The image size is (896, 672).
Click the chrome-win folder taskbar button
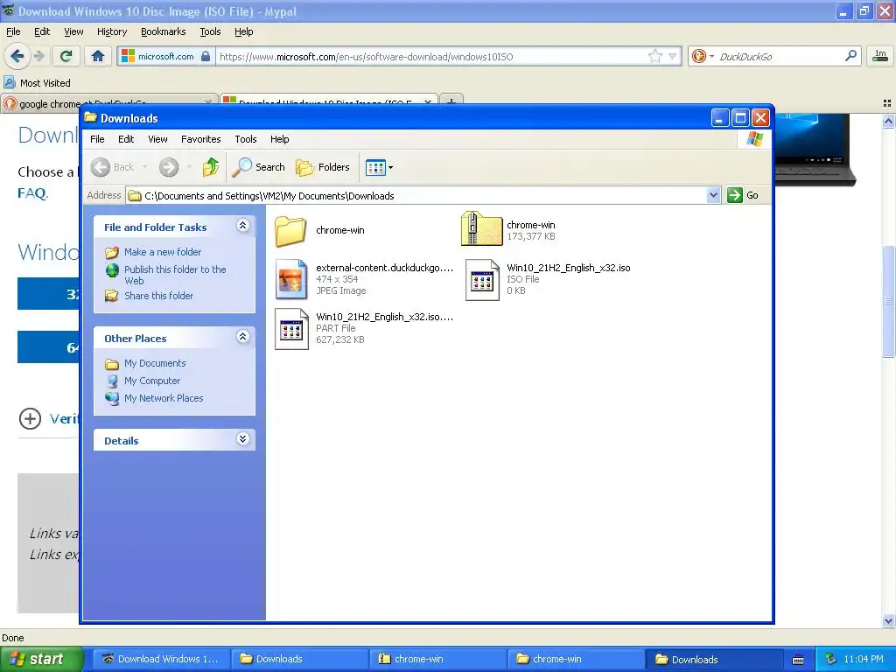(x=576, y=659)
